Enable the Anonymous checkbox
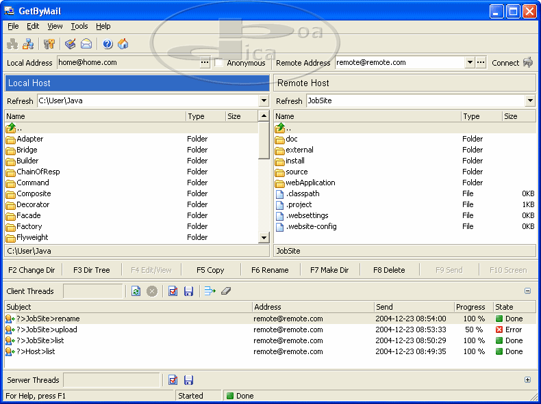Image resolution: width=541 pixels, height=404 pixels. click(x=219, y=63)
